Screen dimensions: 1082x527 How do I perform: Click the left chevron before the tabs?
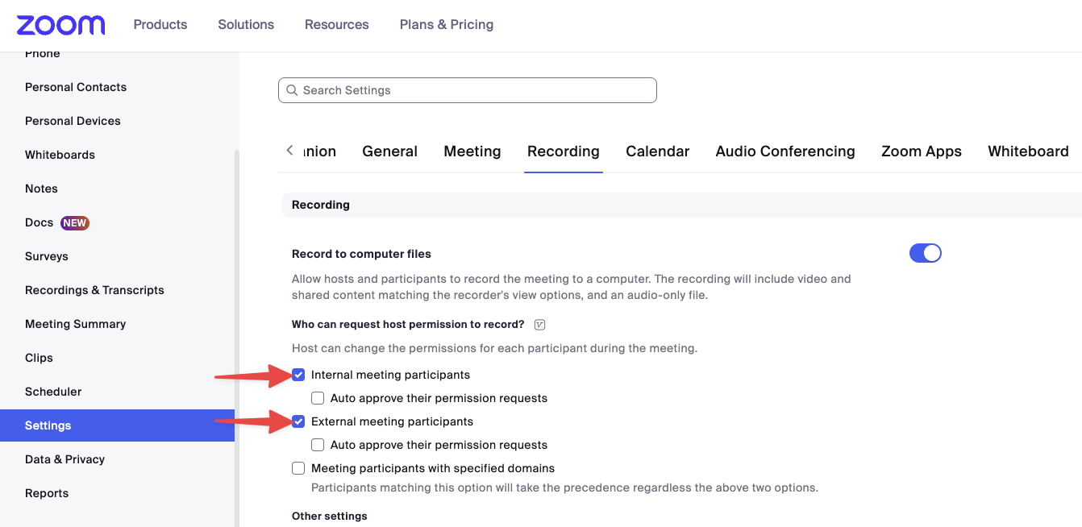[x=289, y=151]
